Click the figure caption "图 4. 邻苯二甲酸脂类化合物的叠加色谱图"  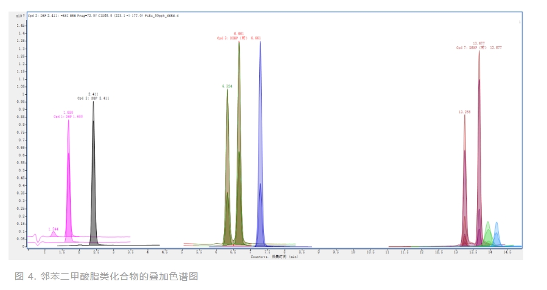pos(106,277)
